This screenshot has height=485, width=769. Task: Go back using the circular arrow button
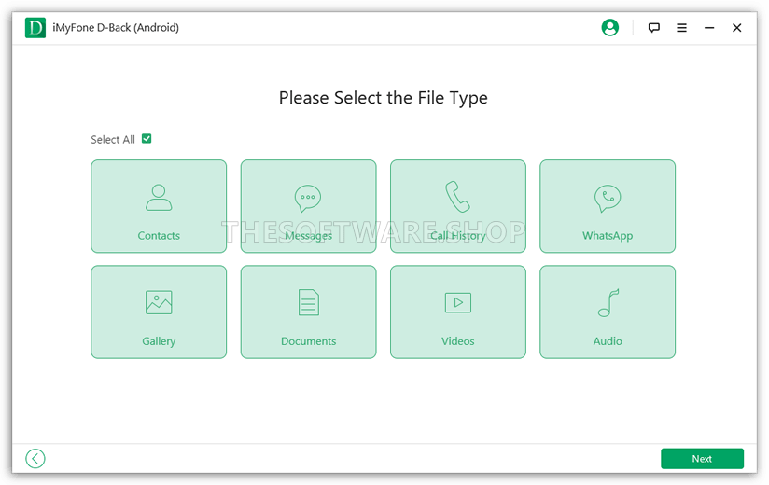35,458
